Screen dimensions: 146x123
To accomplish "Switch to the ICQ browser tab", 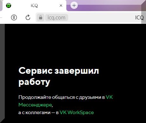I will (34, 5).
